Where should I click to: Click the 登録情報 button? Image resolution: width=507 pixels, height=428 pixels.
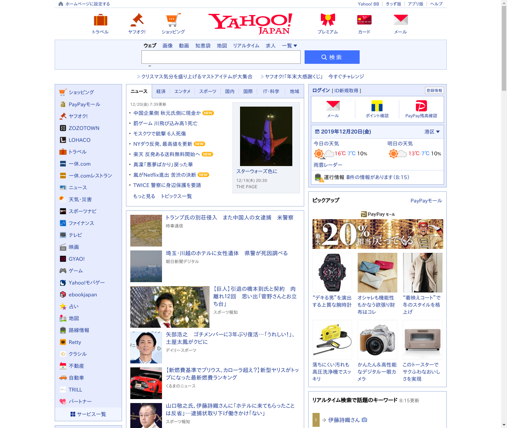(434, 90)
